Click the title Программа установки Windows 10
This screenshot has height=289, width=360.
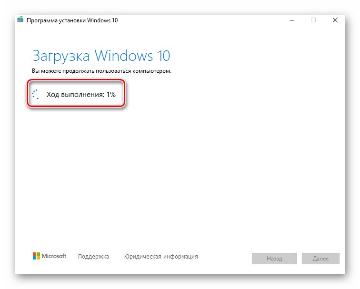pos(72,20)
